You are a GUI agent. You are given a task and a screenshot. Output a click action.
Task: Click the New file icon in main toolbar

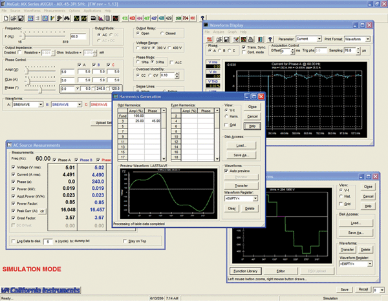coord(6,18)
